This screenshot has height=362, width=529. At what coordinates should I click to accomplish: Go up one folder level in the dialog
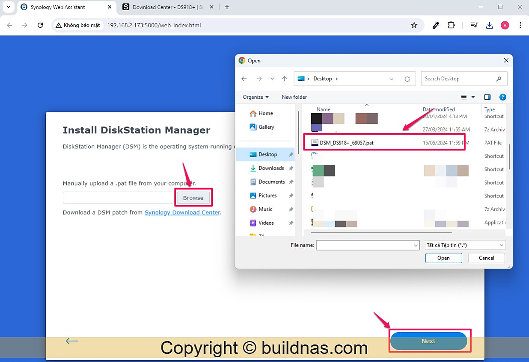click(285, 79)
